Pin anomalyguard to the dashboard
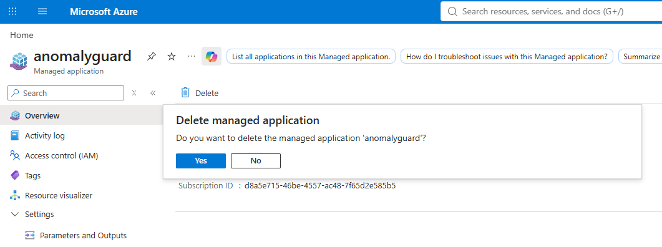 [151, 56]
